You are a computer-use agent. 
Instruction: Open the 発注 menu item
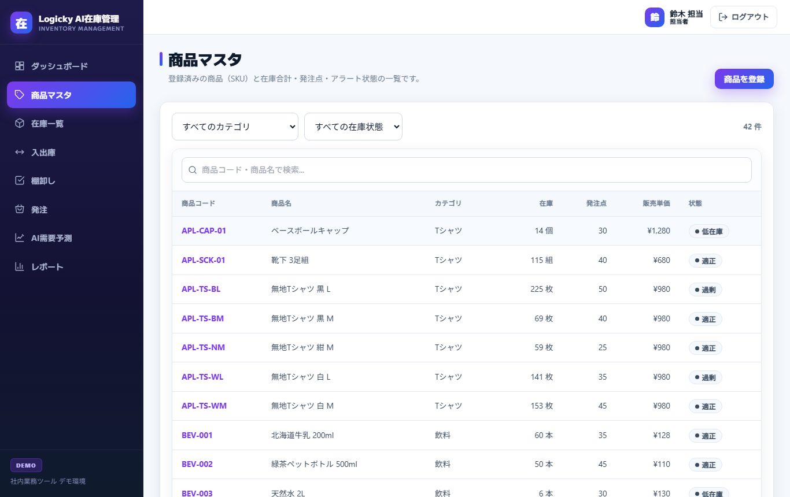coord(71,209)
